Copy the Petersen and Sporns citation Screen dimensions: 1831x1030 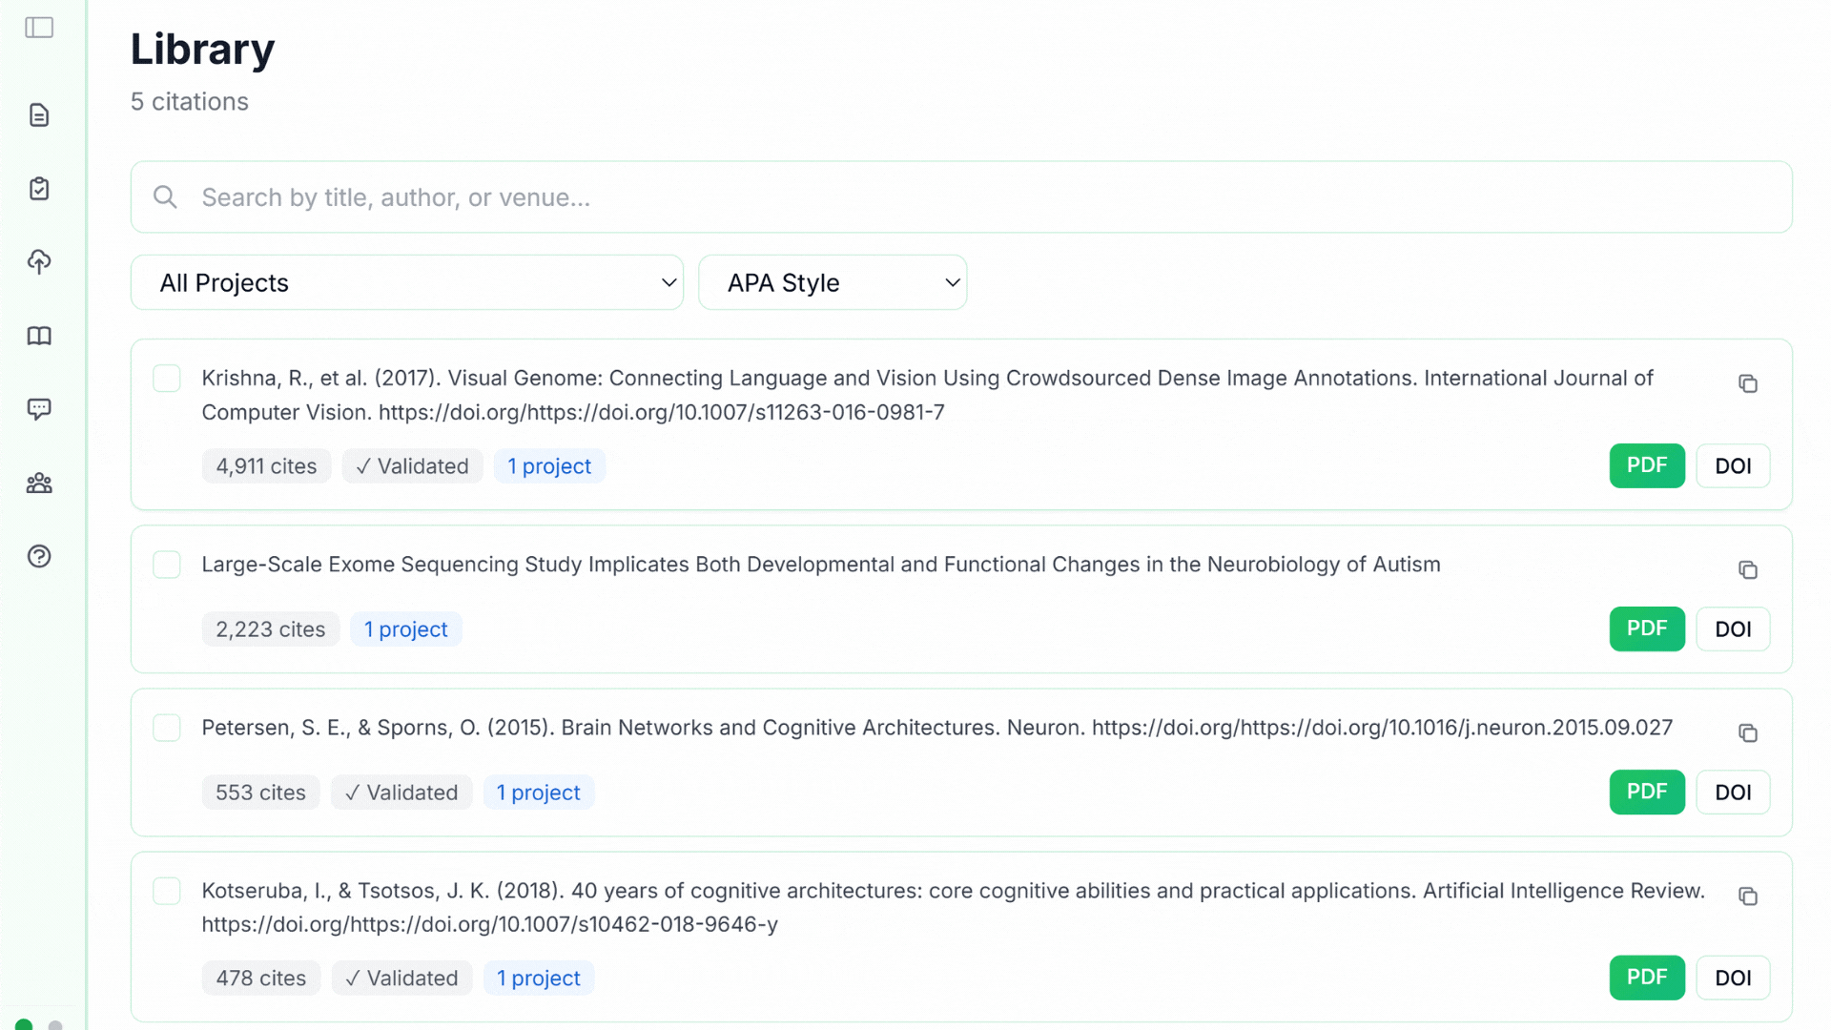(1747, 733)
